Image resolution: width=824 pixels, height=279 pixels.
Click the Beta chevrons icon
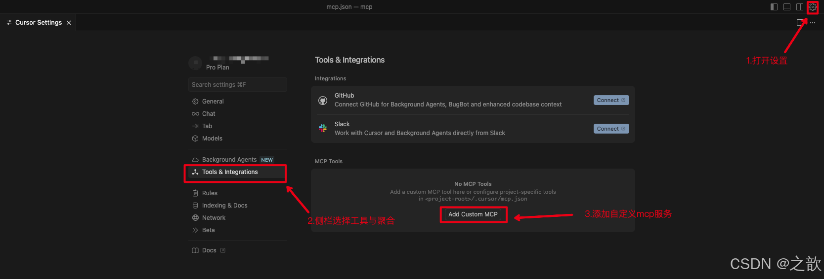195,230
